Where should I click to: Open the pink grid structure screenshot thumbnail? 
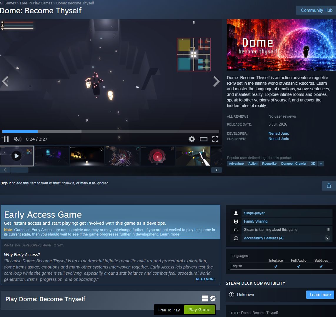(x=122, y=156)
